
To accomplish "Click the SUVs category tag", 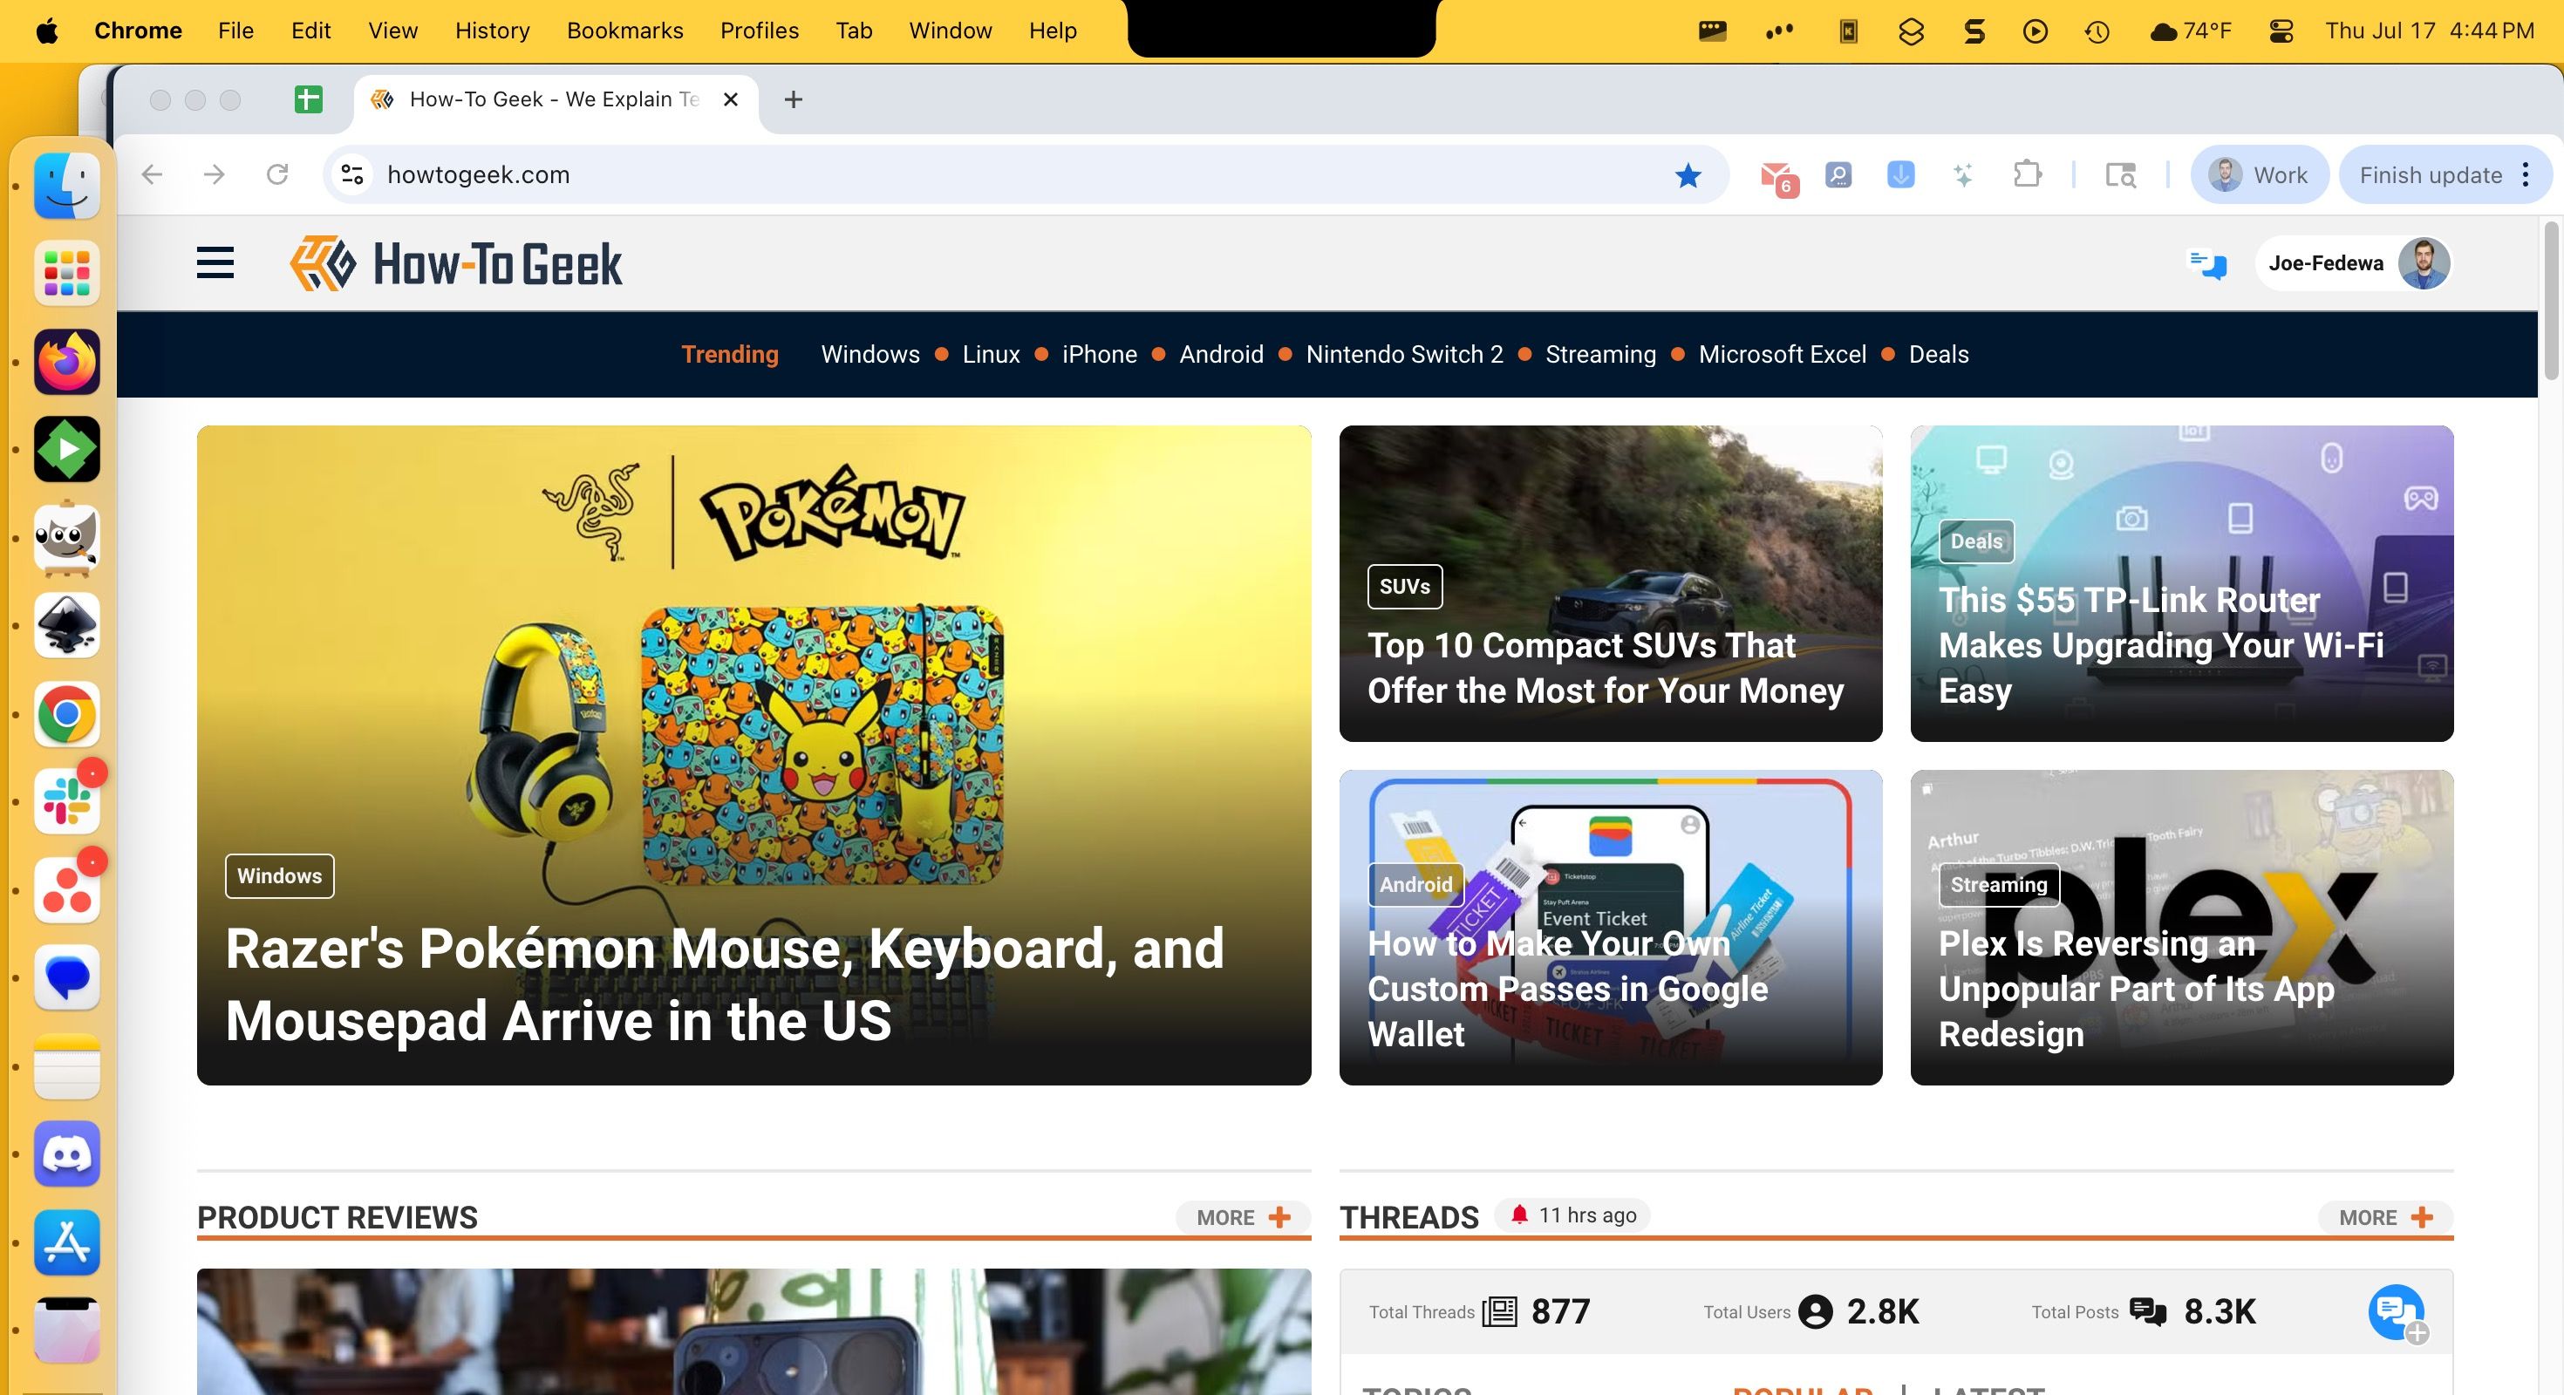I will pos(1403,586).
